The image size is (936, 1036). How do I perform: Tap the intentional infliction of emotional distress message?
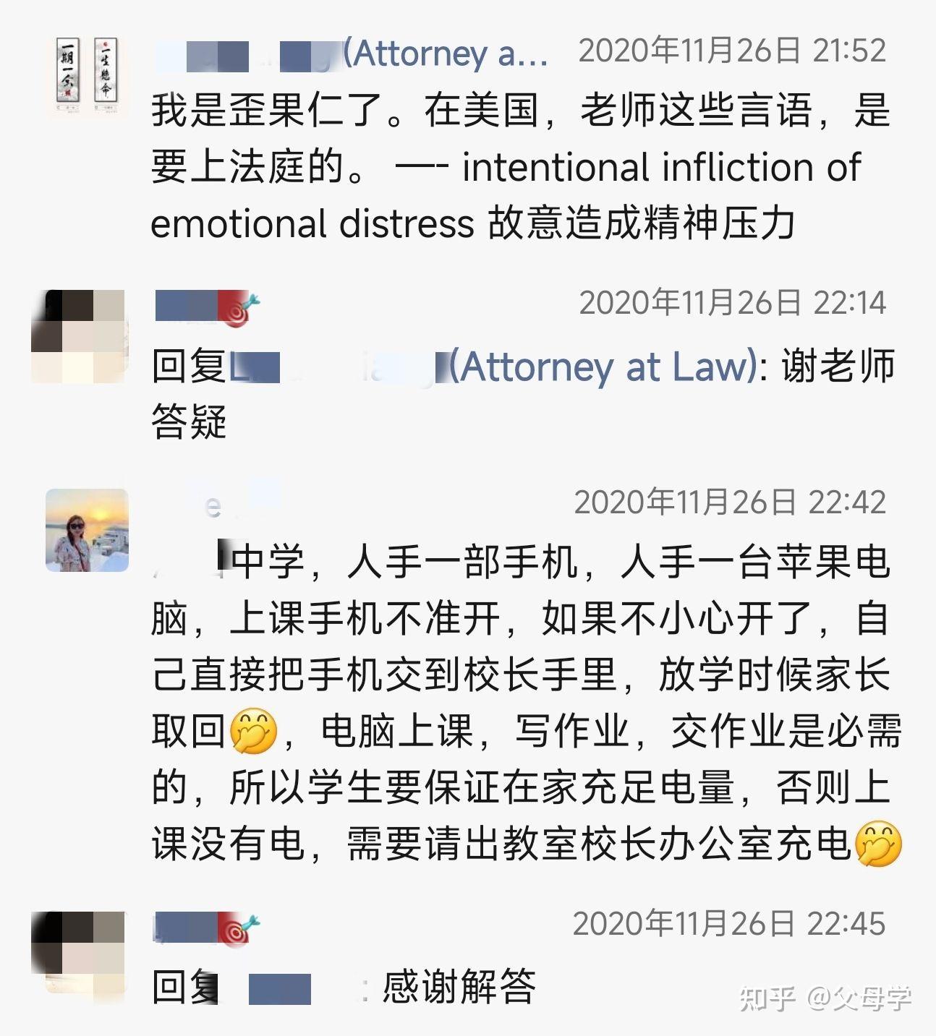coord(519,167)
